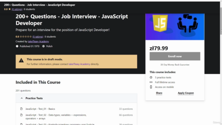Click (0 ratings) link in sticky header

(x=17, y=9)
